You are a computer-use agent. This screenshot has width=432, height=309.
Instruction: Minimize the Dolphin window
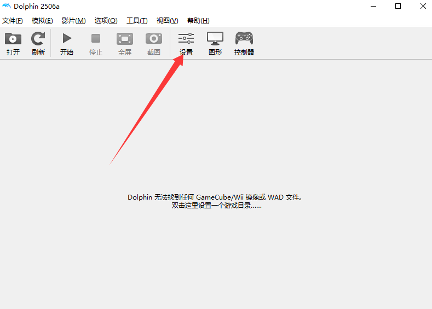tap(373, 6)
